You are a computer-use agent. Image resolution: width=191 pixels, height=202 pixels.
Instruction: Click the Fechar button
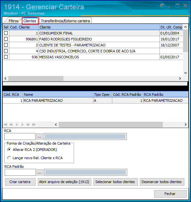[x=170, y=194]
